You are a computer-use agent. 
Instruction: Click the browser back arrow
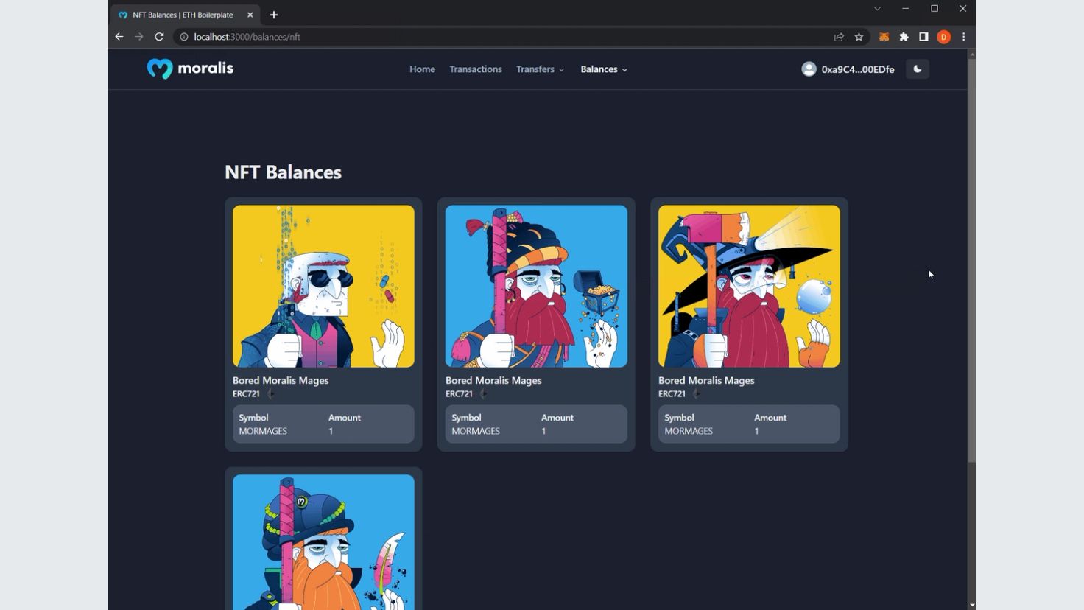(119, 37)
